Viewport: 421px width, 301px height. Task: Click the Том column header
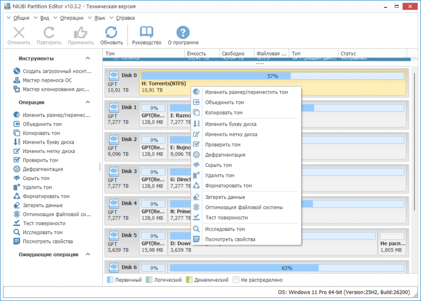coord(143,53)
